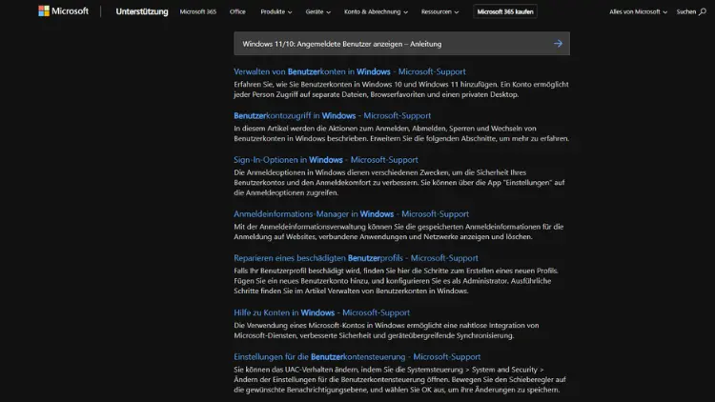Expand the Konto & Abrechnung dropdown
Screen dimensions: 715x402
click(376, 11)
